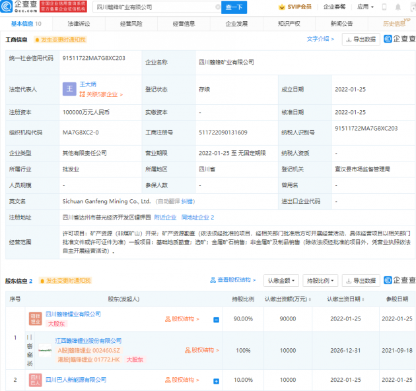Expand the 四川巴人新能源 shareholder row
This screenshot has width=416, height=391.
216,381
